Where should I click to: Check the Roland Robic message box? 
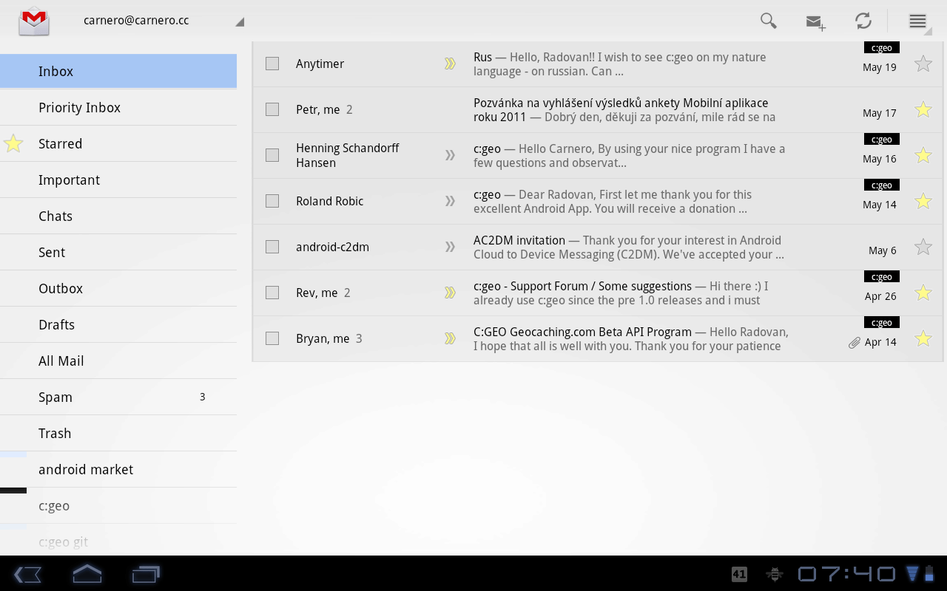click(x=272, y=201)
